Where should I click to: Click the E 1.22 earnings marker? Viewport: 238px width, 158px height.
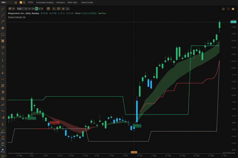coord(134,152)
